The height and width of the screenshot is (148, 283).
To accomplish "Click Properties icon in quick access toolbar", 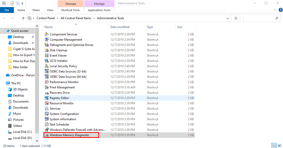I will click(12, 3).
